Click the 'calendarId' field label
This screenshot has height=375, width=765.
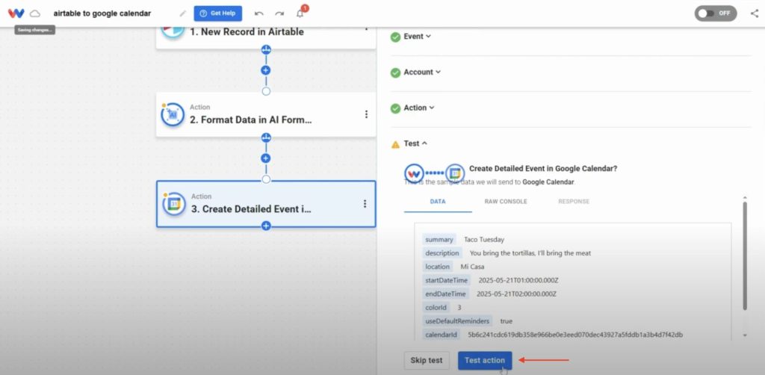coord(441,335)
